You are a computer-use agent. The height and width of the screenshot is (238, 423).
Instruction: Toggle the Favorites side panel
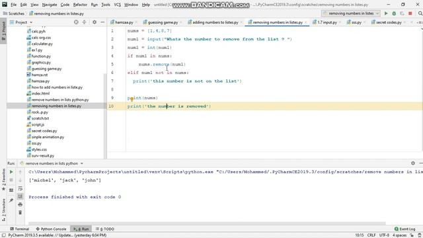click(x=3, y=179)
